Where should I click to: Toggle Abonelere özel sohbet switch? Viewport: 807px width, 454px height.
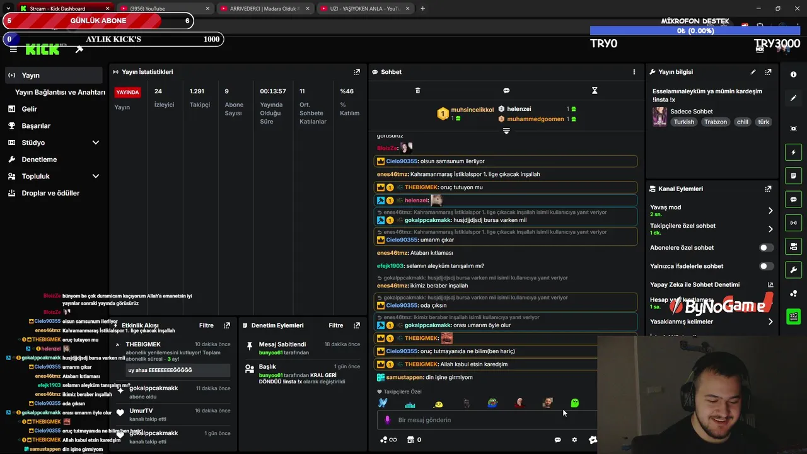click(766, 248)
